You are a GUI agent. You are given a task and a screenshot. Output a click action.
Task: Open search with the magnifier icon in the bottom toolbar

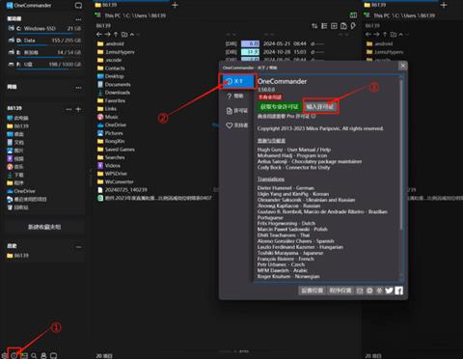coord(34,355)
